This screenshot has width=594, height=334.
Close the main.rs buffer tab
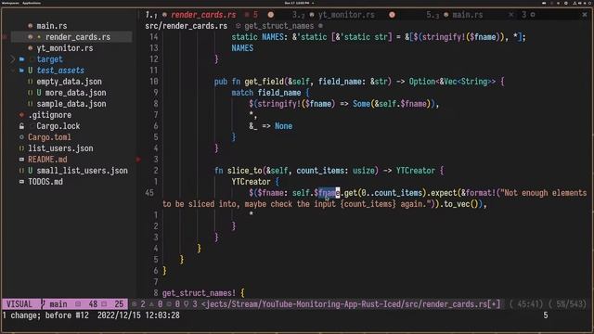coord(511,15)
